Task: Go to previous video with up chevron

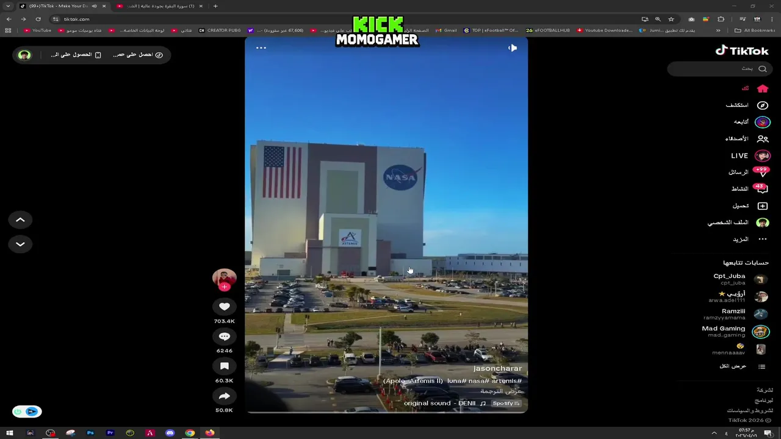Action: [x=20, y=220]
